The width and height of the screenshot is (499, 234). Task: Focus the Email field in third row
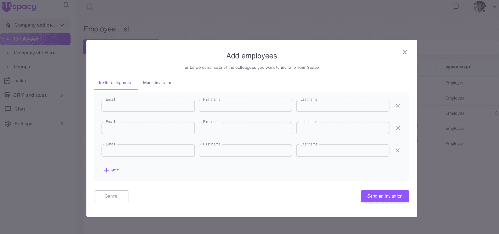pos(148,151)
